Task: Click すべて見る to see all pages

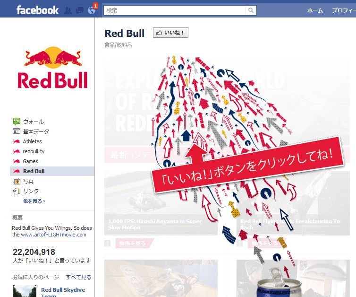Action: click(78, 277)
